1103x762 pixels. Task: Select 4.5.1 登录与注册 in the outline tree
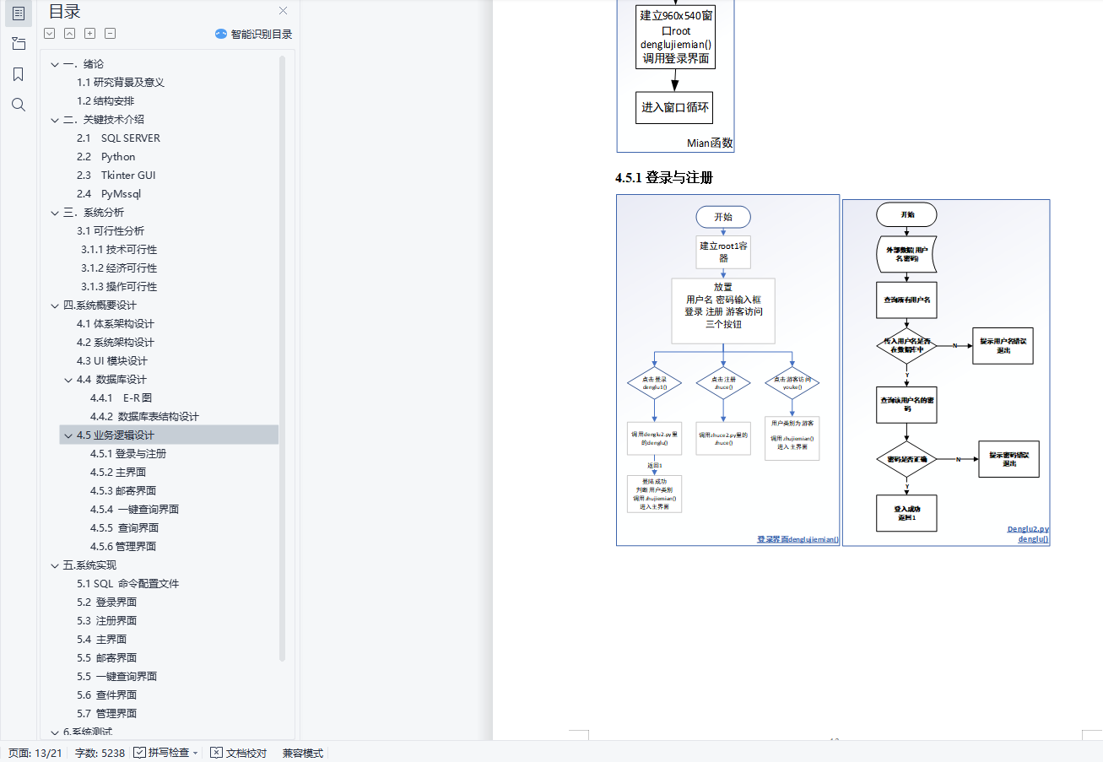(x=128, y=454)
